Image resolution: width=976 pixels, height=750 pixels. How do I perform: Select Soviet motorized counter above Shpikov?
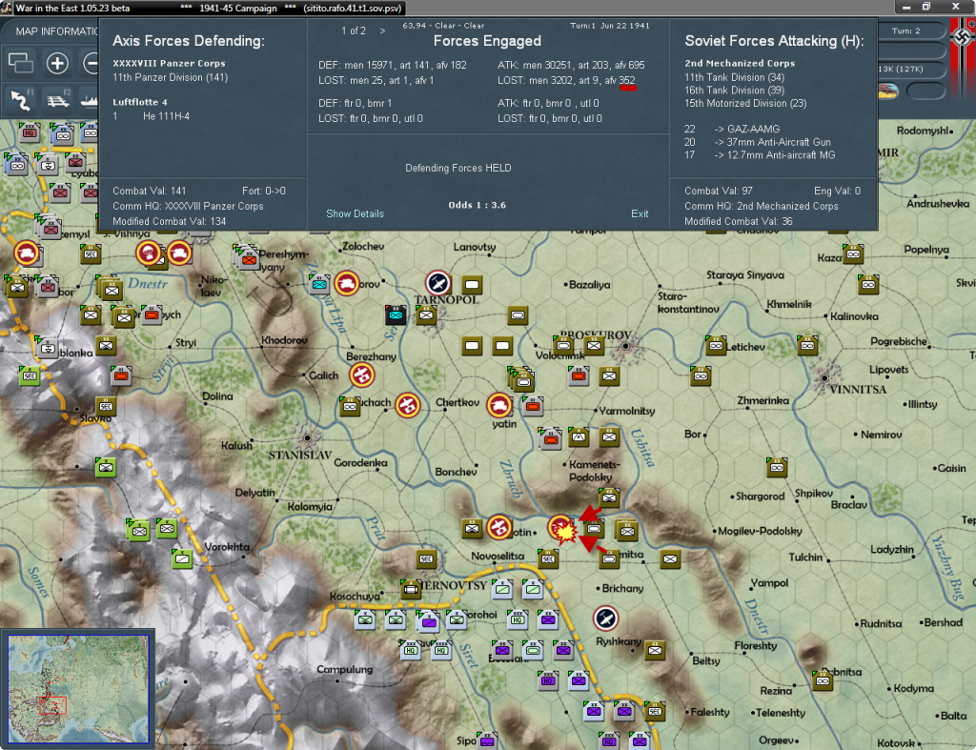777,467
